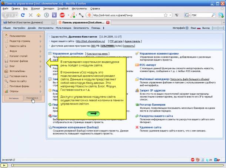Click the Design management icon
226x168 pixels.
pos(50,54)
